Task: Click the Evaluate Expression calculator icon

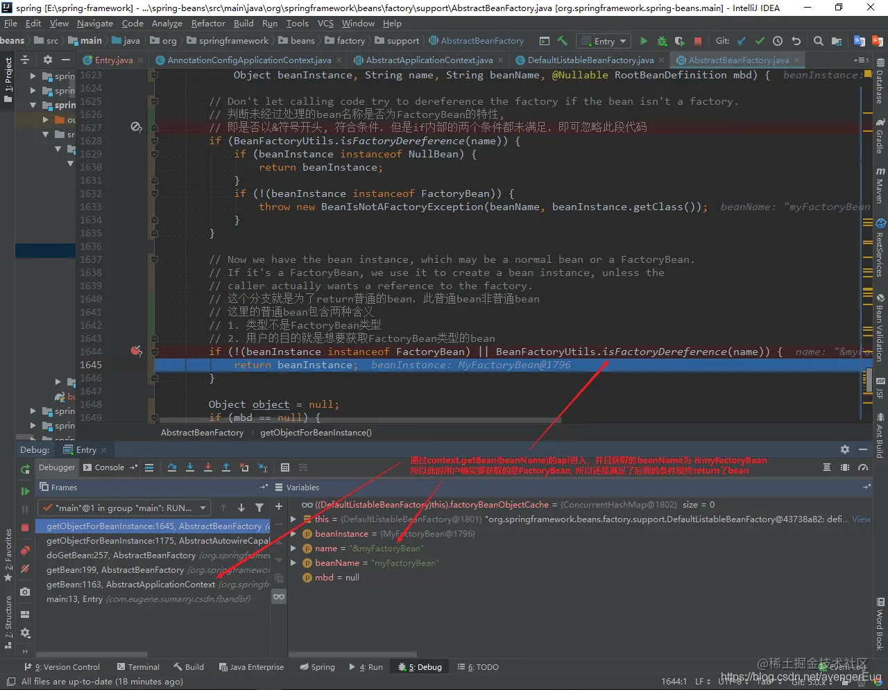Action: click(285, 467)
